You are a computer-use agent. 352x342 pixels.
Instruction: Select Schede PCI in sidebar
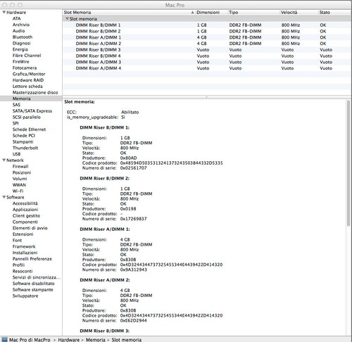point(24,136)
